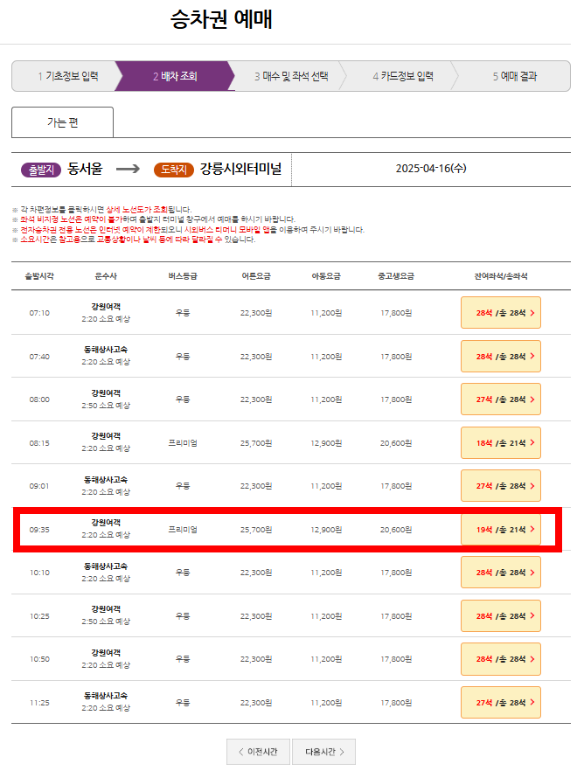Click the 10:10 departure time cell
The width and height of the screenshot is (577, 771).
[x=39, y=573]
